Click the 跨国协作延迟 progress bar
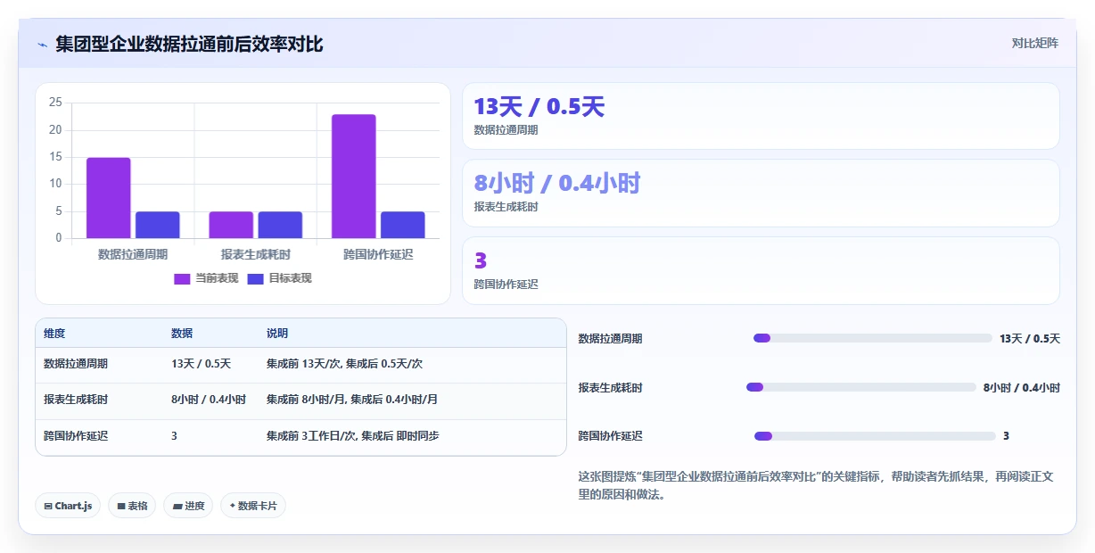Screen dimensions: 1095x553 click(x=875, y=436)
